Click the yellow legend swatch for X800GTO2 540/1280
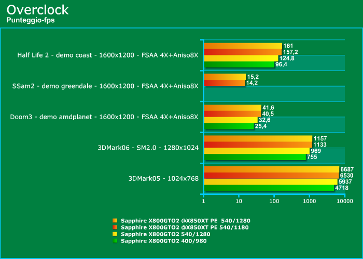 (x=115, y=234)
